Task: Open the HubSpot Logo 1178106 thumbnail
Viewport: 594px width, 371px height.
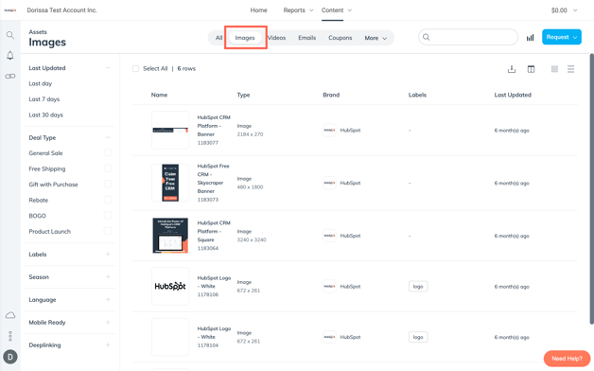Action: pyautogui.click(x=170, y=286)
